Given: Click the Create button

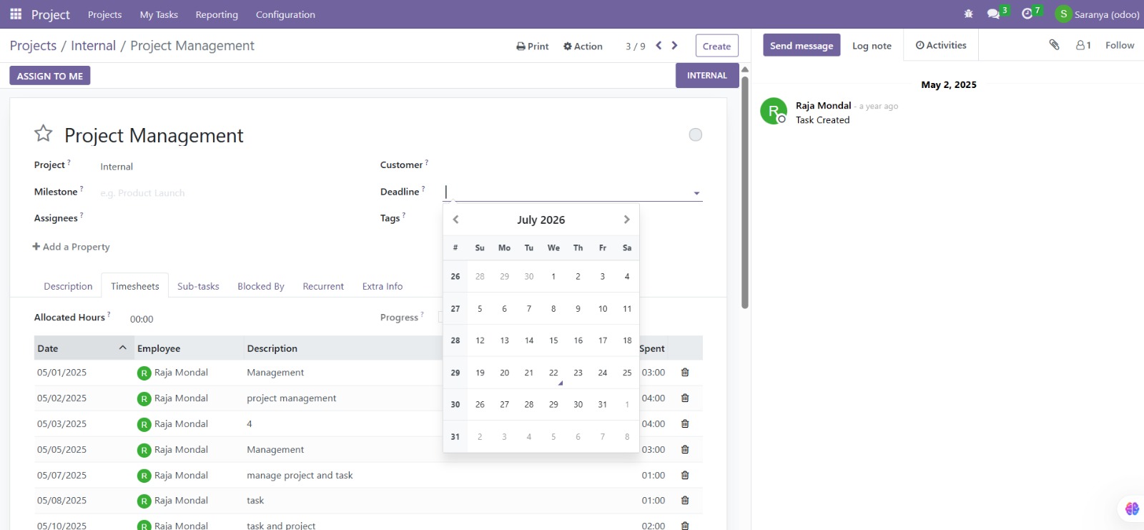Looking at the screenshot, I should [716, 46].
